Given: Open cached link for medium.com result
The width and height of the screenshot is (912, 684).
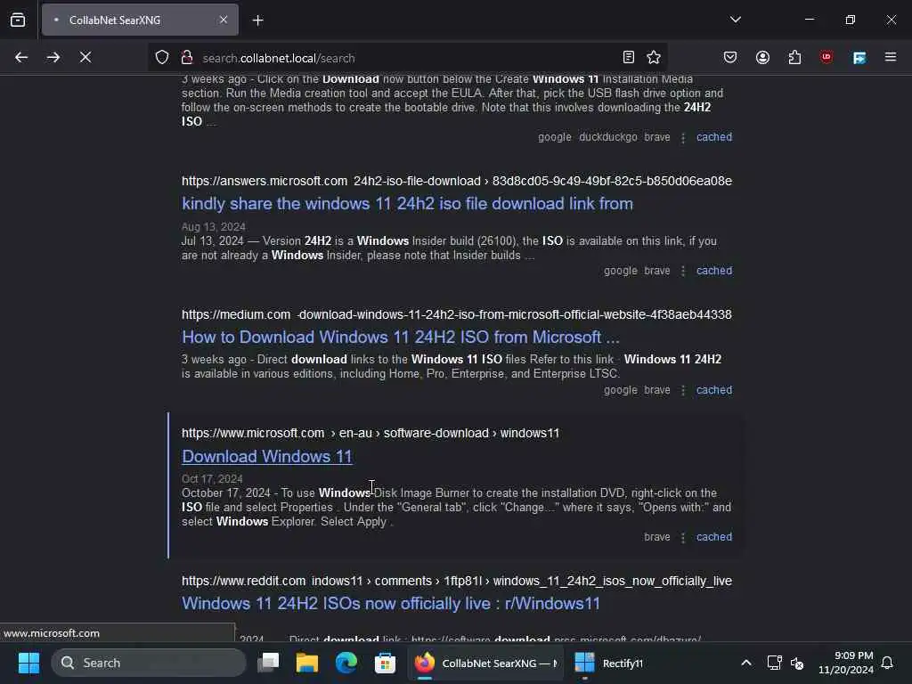Looking at the screenshot, I should point(714,390).
